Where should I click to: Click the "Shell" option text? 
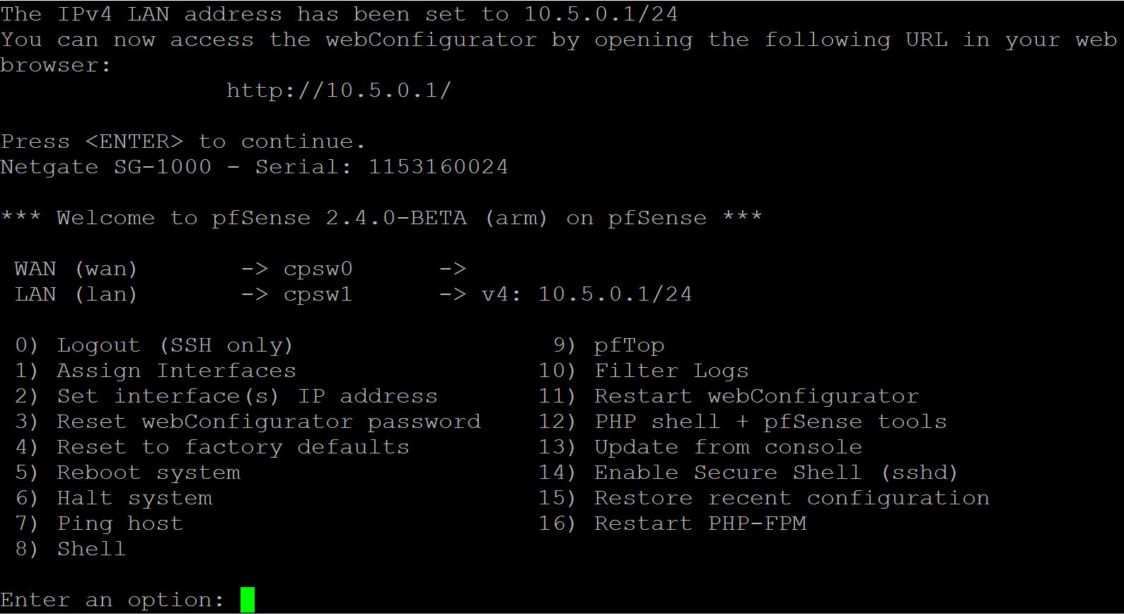pyautogui.click(x=91, y=550)
